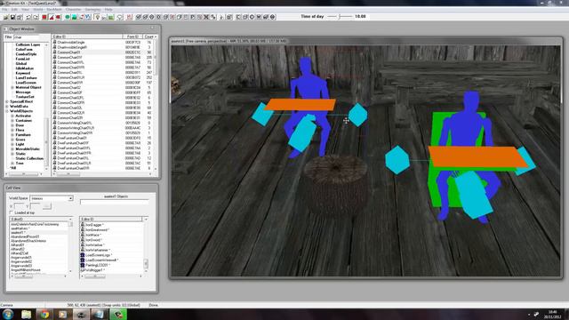Screen dimensions: 569x320
Task: Select the LoadScreen tree item
Action: pyautogui.click(x=26, y=83)
